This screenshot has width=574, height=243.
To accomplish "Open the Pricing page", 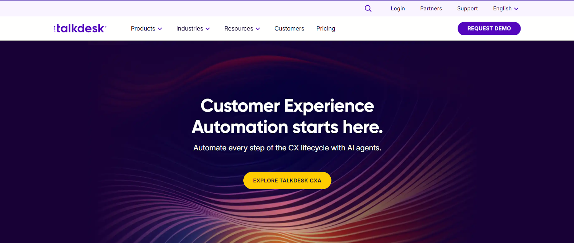I will coord(326,28).
